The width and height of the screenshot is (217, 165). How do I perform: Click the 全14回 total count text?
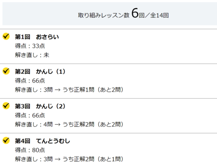(x=159, y=15)
